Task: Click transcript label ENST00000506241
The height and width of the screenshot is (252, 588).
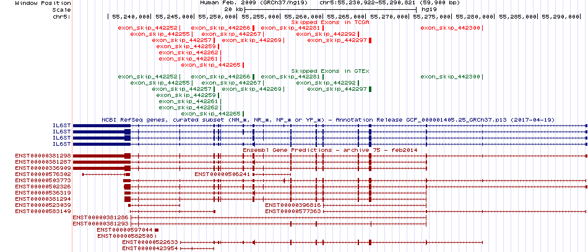Action: (x=222, y=175)
